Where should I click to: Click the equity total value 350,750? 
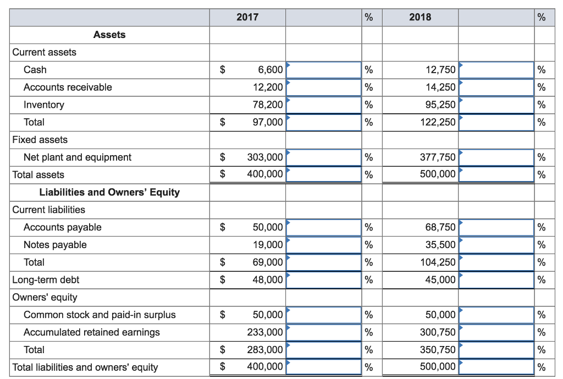coord(438,350)
